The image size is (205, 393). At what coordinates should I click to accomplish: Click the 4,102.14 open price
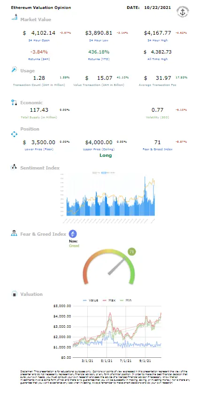(43, 33)
